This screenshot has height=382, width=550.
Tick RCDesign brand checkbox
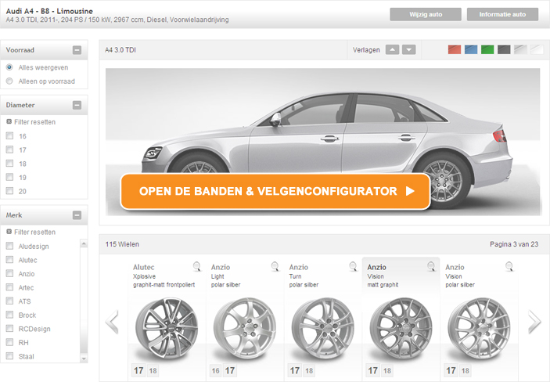click(x=10, y=328)
